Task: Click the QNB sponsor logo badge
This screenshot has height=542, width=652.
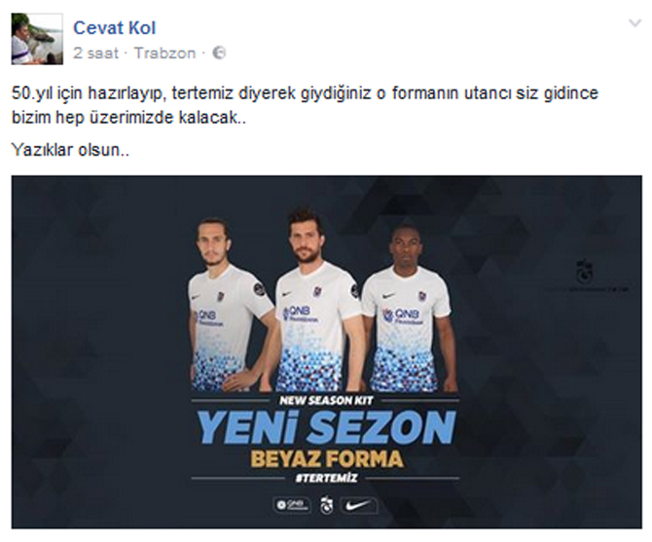Action: 292,505
